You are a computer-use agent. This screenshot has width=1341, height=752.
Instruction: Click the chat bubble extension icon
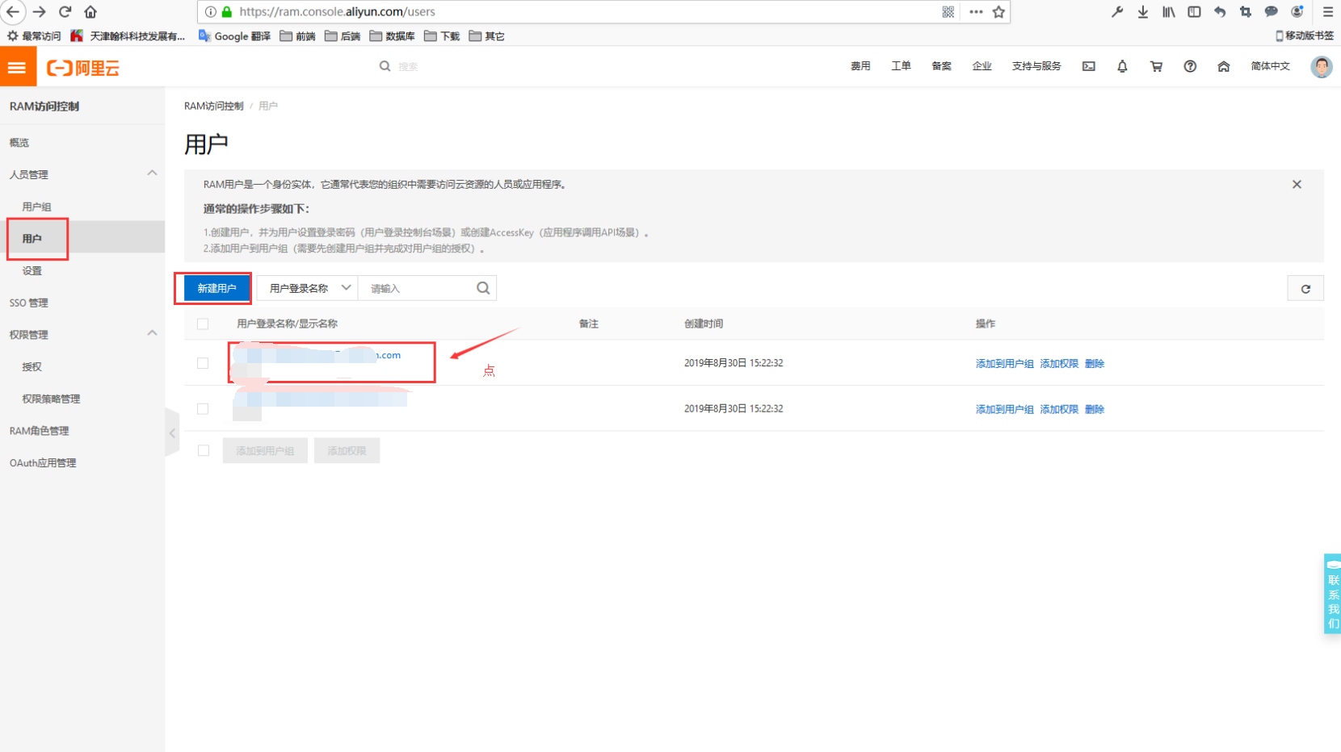(x=1272, y=11)
